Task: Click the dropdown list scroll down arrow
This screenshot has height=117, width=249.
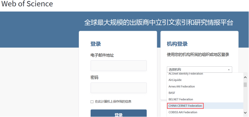Action: click(x=245, y=113)
